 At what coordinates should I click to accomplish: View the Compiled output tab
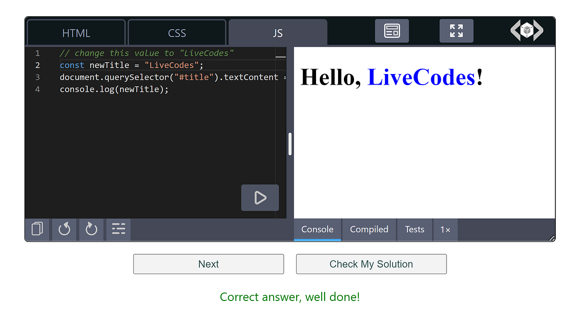[x=369, y=229]
